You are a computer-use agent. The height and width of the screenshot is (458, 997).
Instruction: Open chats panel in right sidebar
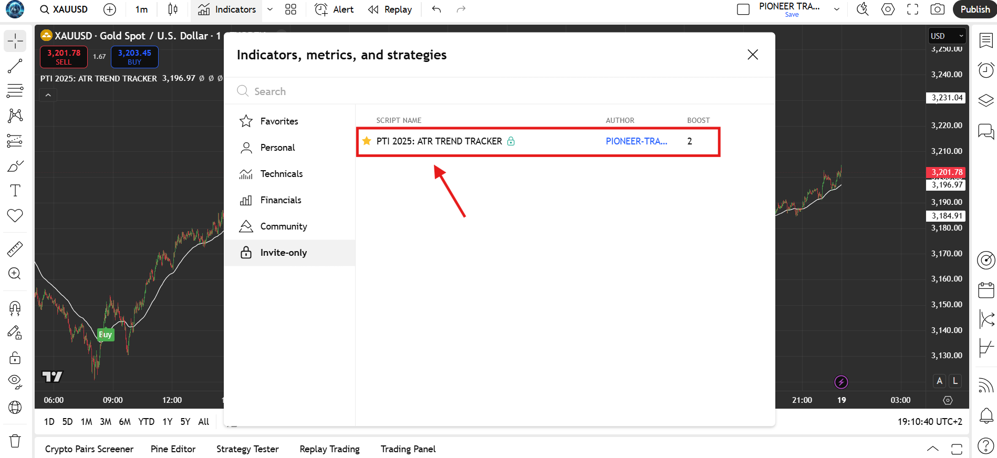tap(986, 131)
